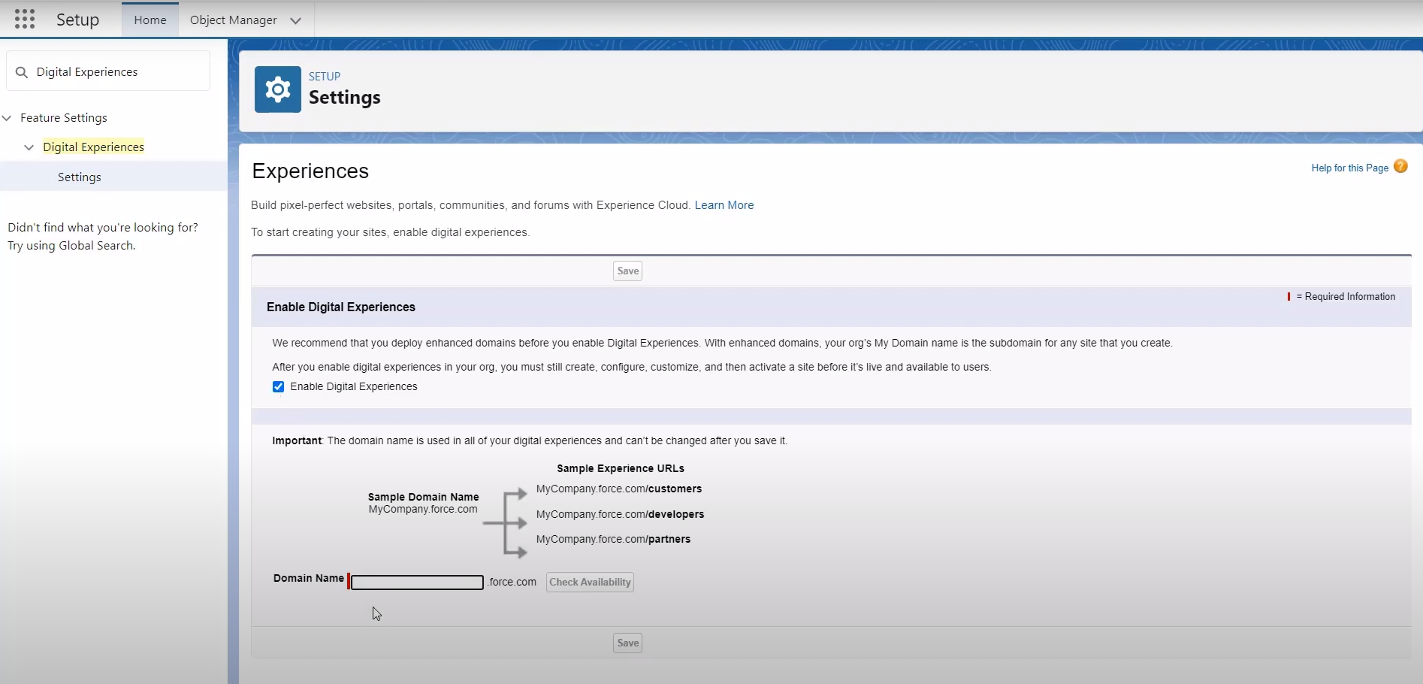The height and width of the screenshot is (684, 1423).
Task: Click the magnifier icon in Quick Find
Action: (22, 72)
